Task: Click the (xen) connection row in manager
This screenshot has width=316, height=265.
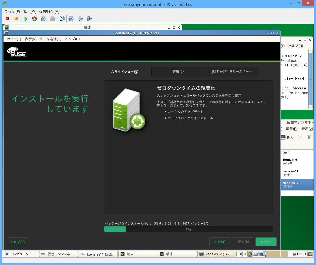Action: (x=297, y=153)
